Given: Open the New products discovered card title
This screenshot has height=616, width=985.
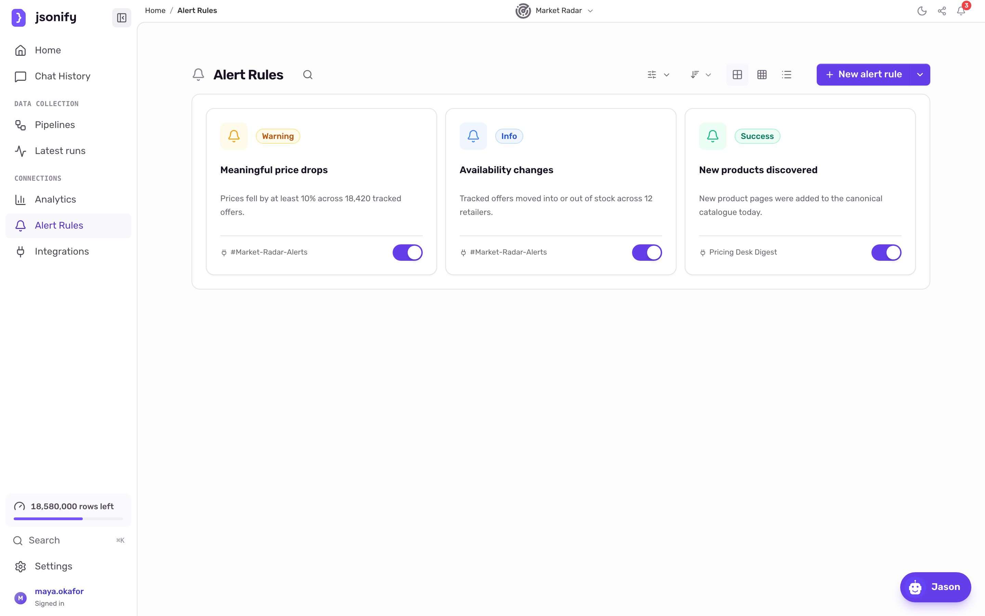Looking at the screenshot, I should (758, 170).
